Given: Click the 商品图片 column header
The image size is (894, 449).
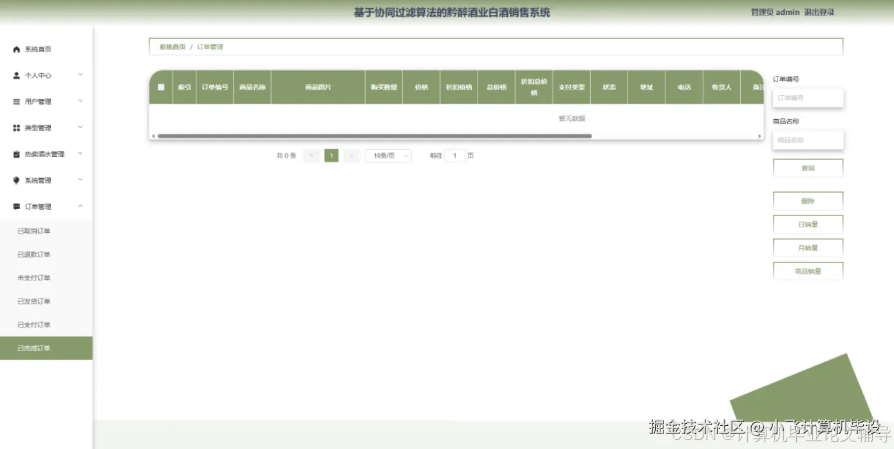Looking at the screenshot, I should click(x=318, y=87).
